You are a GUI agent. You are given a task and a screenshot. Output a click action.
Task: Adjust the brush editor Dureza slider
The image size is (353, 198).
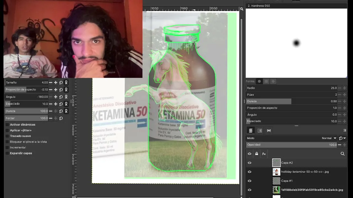pos(292,101)
